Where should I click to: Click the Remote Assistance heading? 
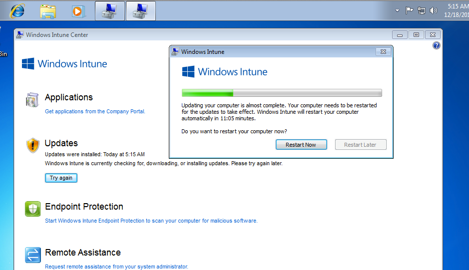pyautogui.click(x=83, y=253)
